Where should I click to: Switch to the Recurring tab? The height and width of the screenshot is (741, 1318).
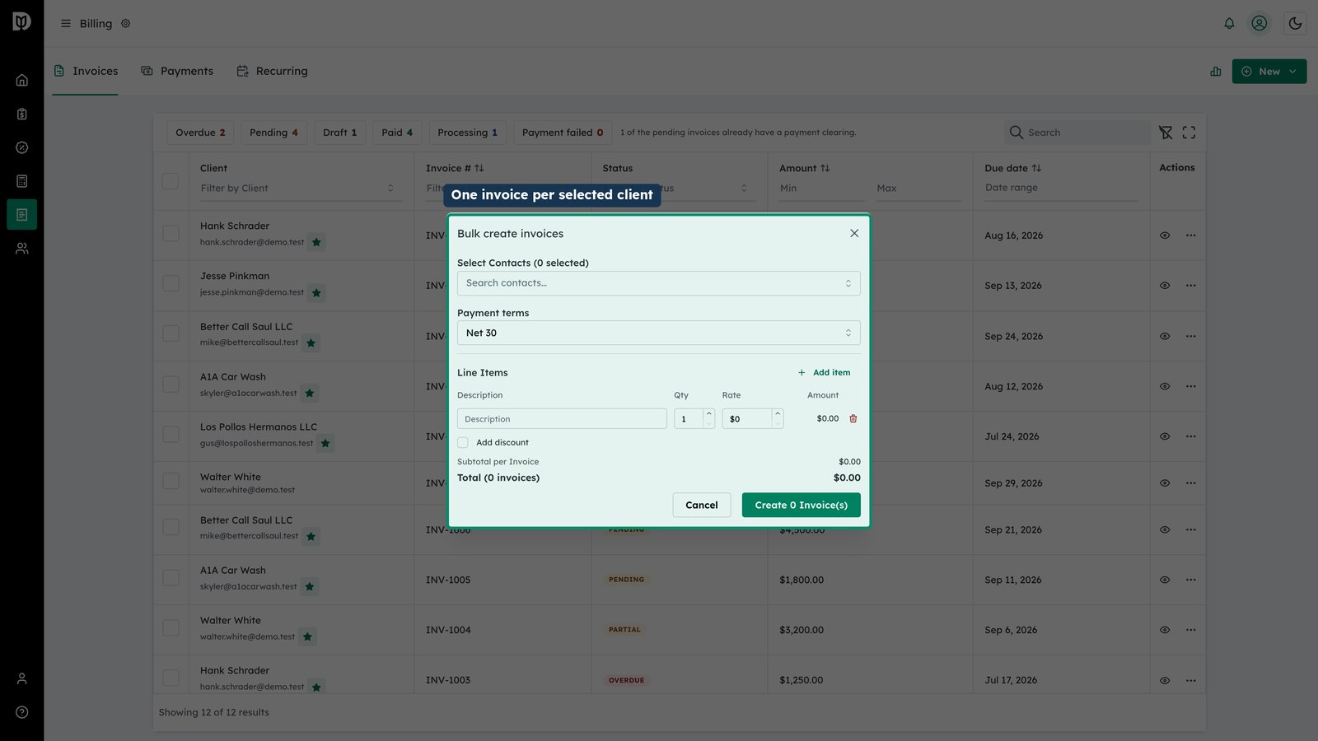272,71
